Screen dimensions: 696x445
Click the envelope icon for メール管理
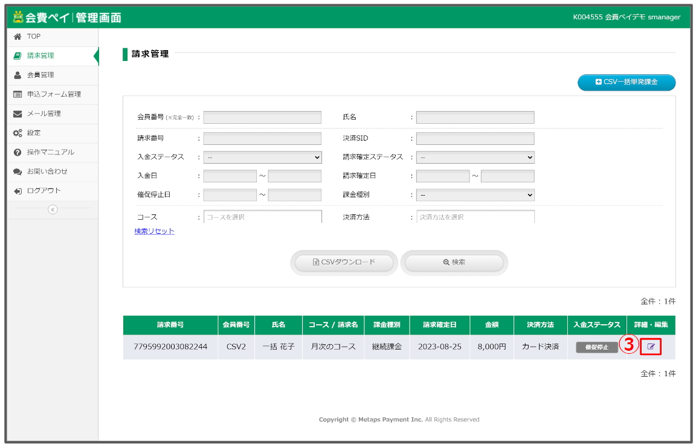(x=18, y=114)
